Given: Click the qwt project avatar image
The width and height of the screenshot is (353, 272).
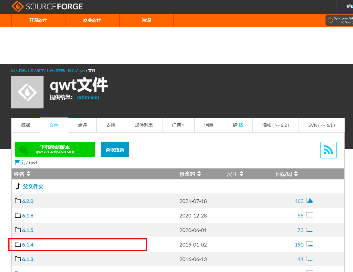Looking at the screenshot, I should (x=27, y=92).
